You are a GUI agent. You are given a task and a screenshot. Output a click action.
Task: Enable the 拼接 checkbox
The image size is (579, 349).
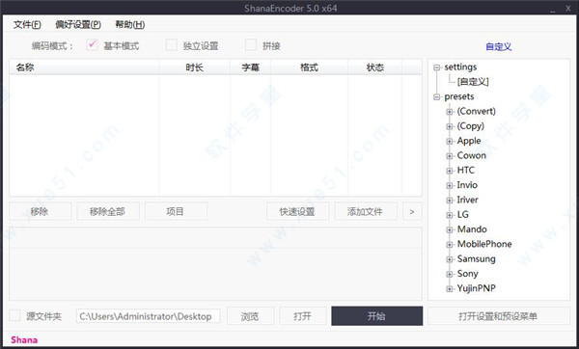point(251,45)
